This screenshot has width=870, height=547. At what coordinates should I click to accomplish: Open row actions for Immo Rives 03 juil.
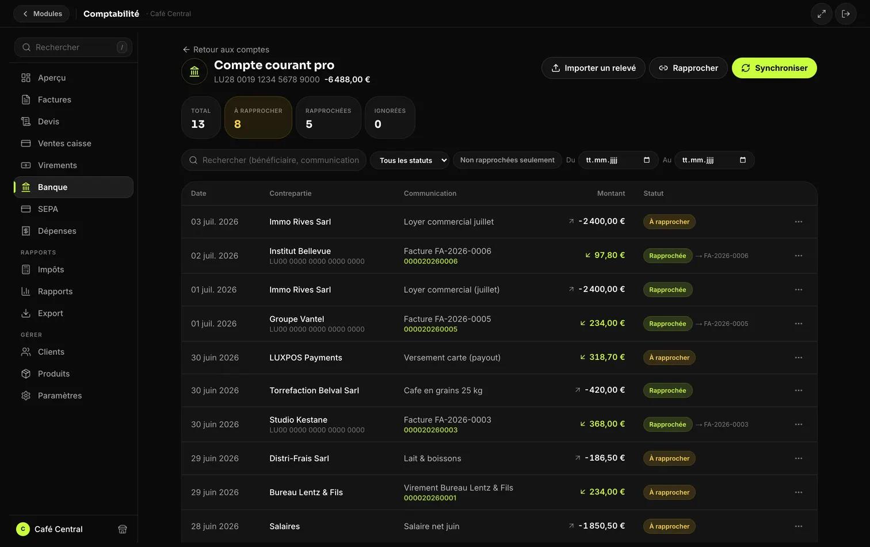[799, 222]
